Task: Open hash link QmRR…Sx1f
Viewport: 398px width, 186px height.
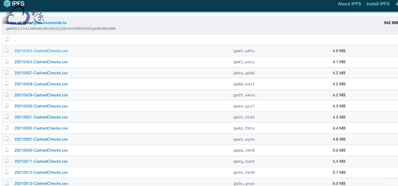Action: tap(244, 84)
